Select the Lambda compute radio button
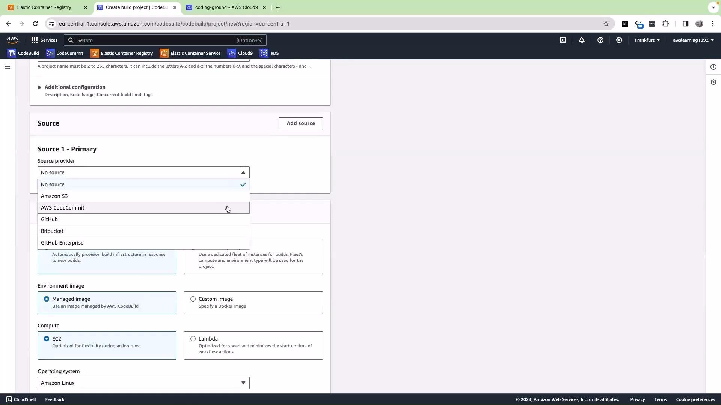 tap(193, 339)
